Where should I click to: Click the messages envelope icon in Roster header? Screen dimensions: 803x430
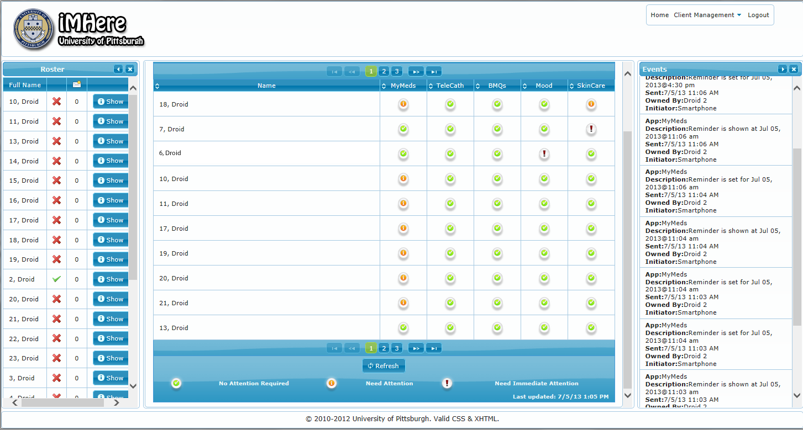coord(77,84)
